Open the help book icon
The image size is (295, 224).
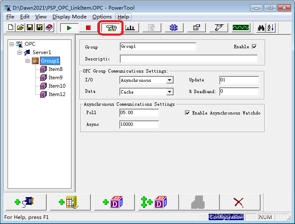click(49, 28)
